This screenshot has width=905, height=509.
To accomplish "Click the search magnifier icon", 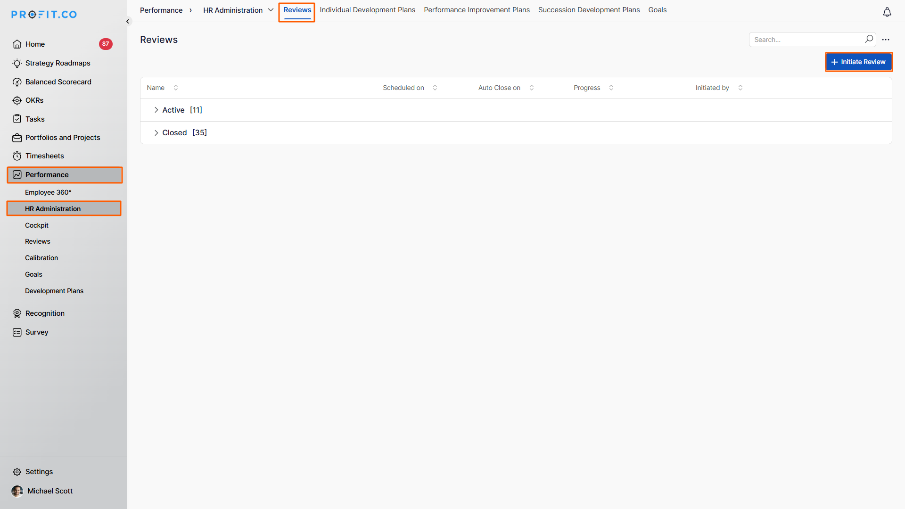I will (869, 39).
